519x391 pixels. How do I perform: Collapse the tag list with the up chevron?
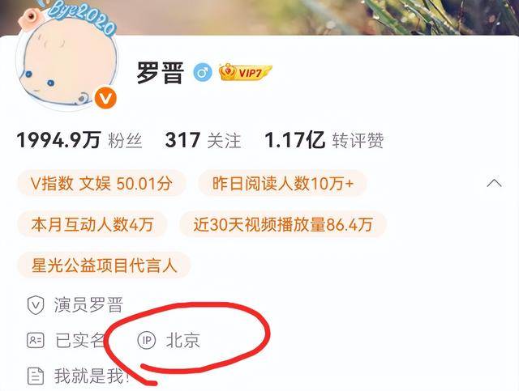point(494,183)
